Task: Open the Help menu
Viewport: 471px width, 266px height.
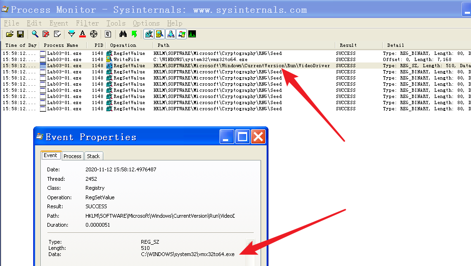Action: click(x=175, y=23)
